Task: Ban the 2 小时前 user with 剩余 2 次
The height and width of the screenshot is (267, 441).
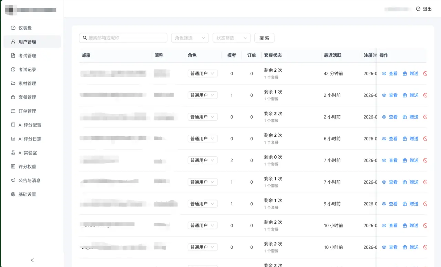Action: click(x=425, y=117)
